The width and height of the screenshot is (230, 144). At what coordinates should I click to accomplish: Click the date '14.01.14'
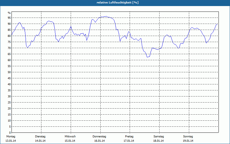coord(40,141)
